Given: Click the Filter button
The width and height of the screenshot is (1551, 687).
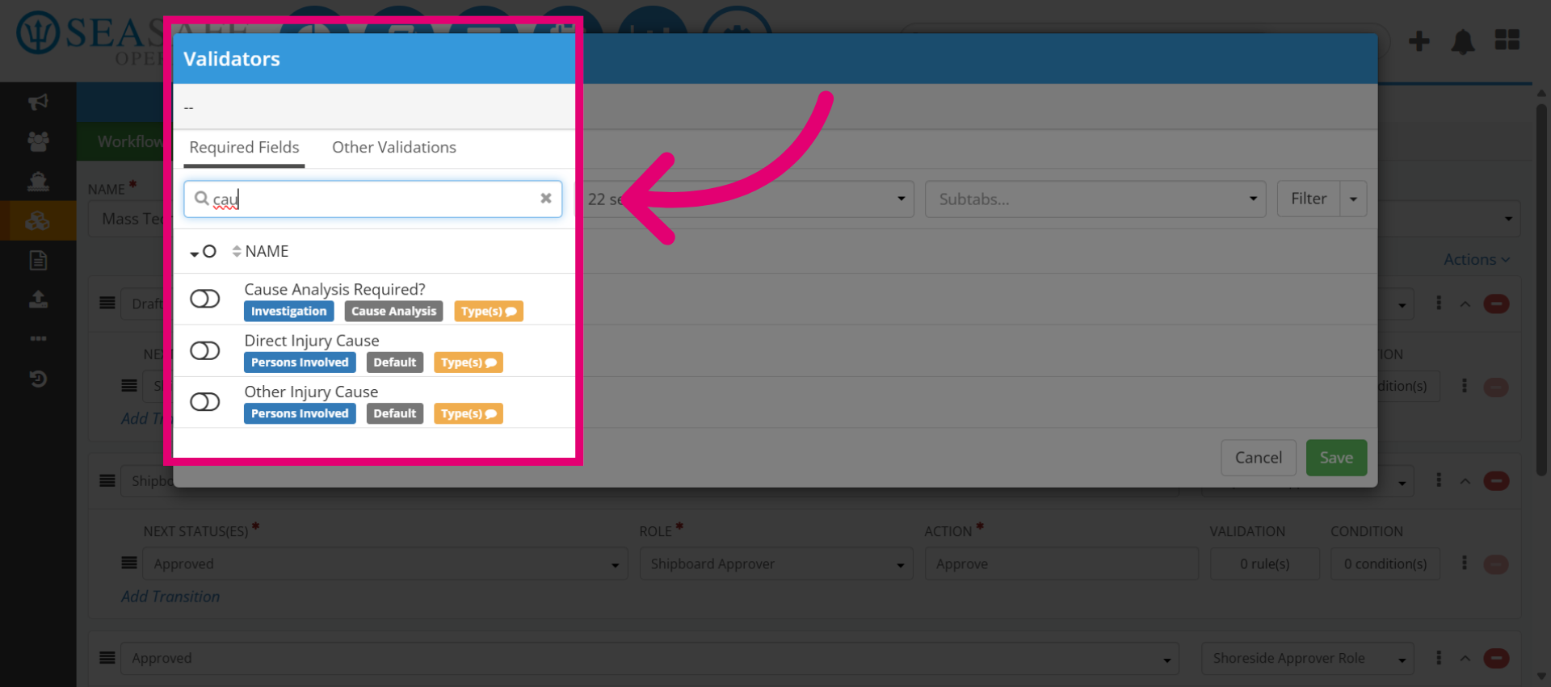Looking at the screenshot, I should [1308, 199].
